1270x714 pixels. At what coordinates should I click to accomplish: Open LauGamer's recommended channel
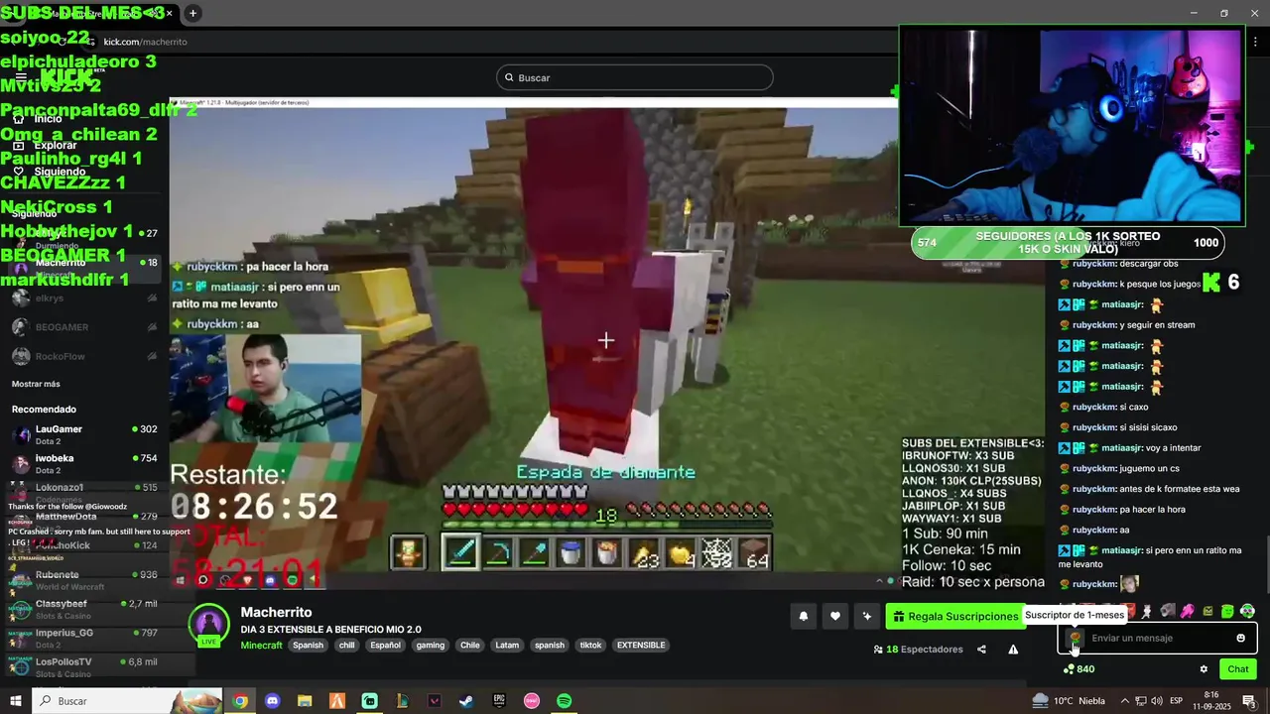[84, 434]
